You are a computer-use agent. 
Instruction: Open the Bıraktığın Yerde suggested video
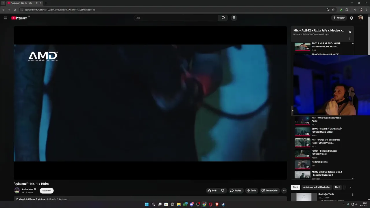(304, 197)
